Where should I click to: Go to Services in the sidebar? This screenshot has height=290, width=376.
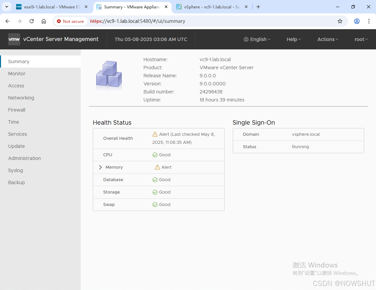[x=40, y=134]
